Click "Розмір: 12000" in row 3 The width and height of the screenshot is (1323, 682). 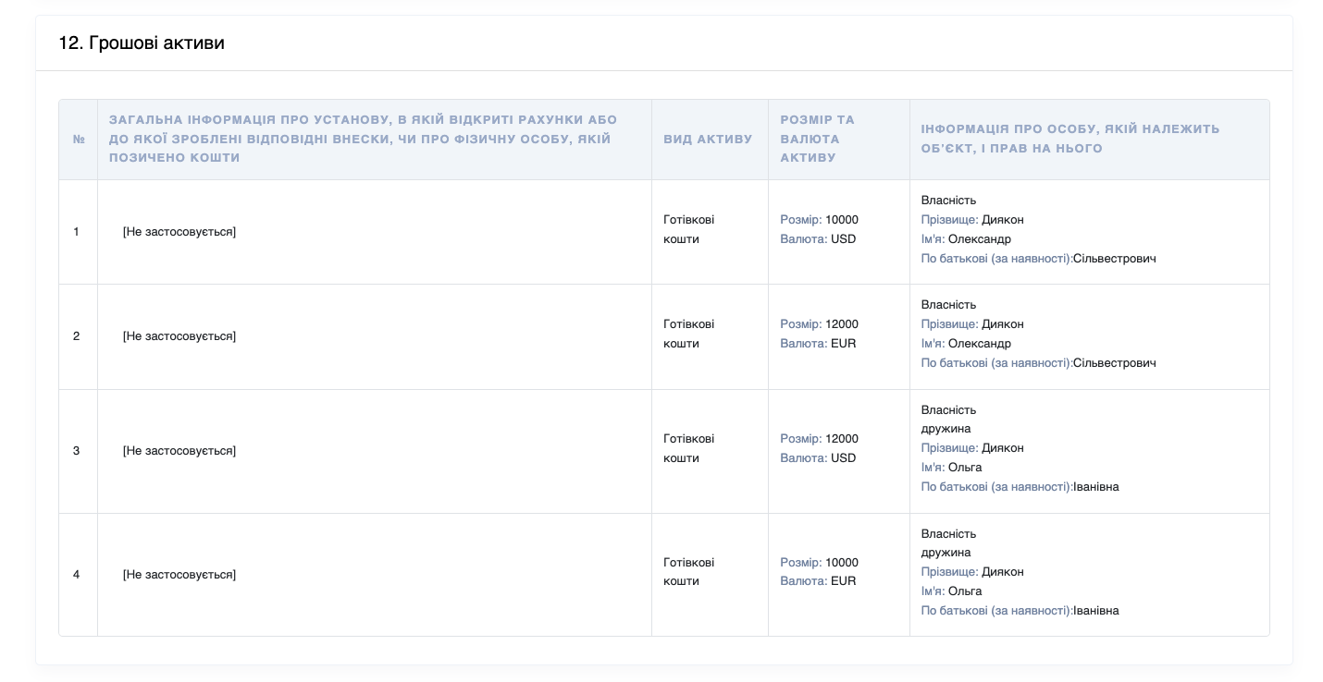click(819, 439)
